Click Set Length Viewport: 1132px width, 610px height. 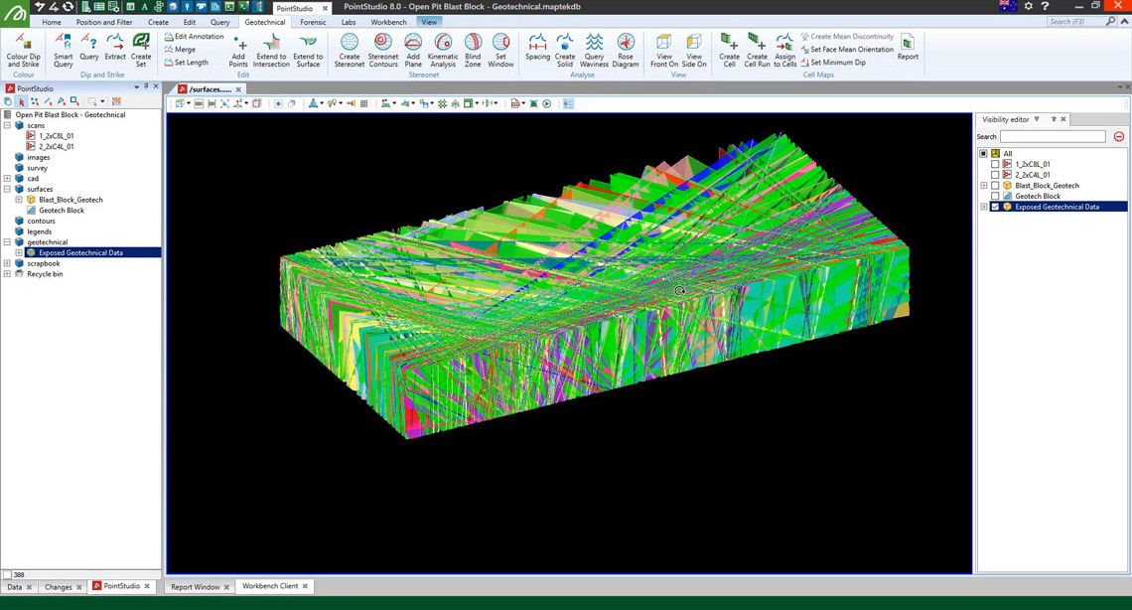187,62
